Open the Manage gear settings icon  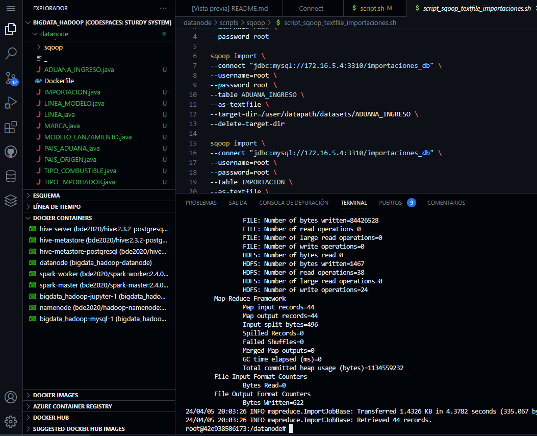point(11,422)
